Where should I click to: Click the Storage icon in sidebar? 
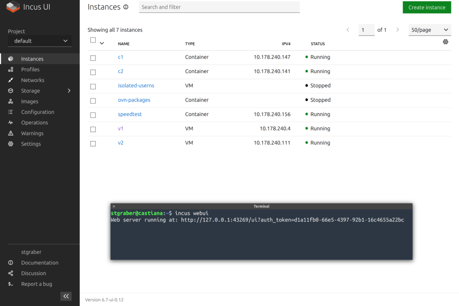point(11,91)
